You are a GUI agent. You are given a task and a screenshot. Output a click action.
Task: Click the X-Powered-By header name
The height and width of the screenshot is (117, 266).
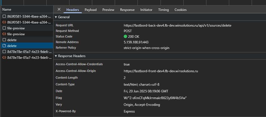[66, 111]
